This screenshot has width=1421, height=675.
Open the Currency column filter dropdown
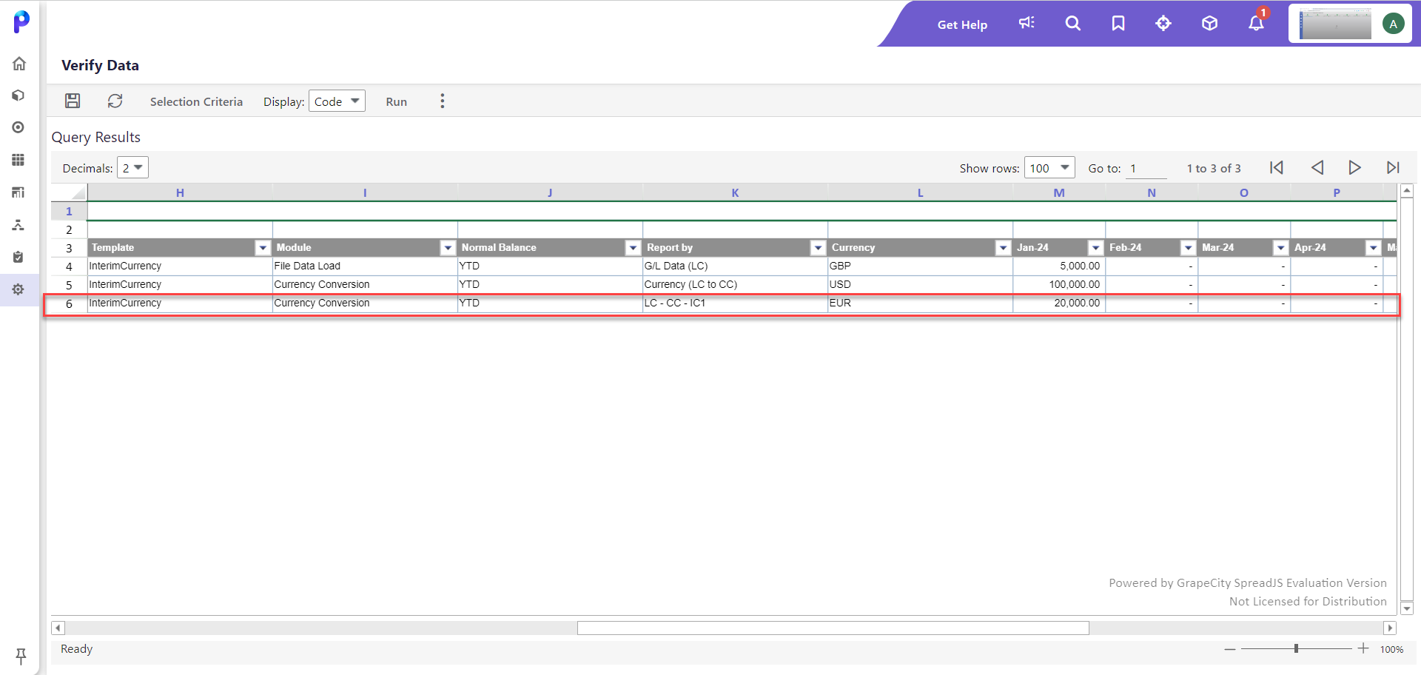point(1003,248)
